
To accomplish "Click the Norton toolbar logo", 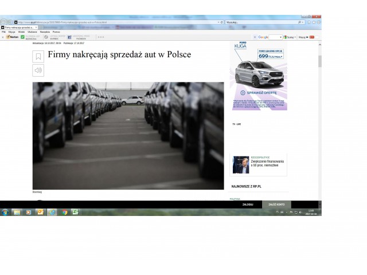I will [12, 37].
